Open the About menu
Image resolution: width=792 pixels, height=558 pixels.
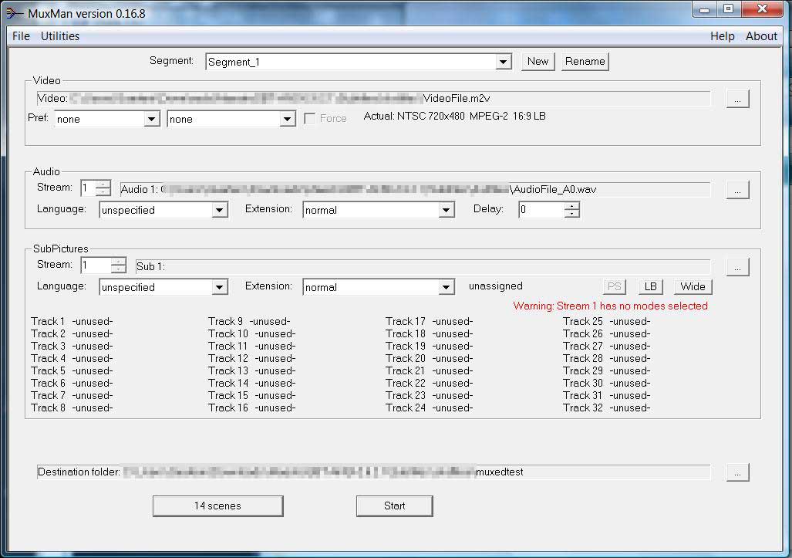pyautogui.click(x=761, y=36)
